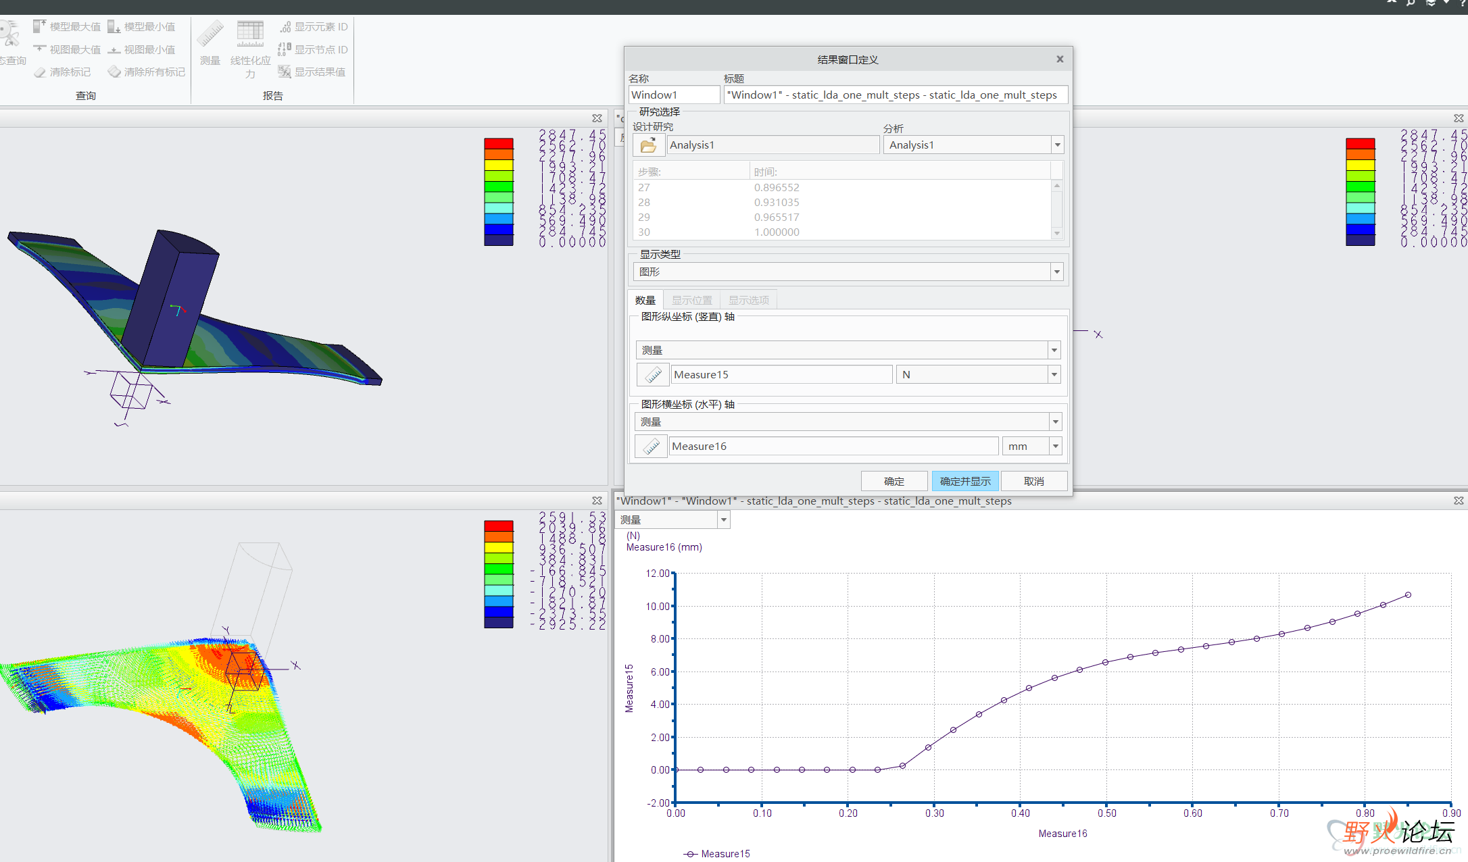Click 清除所有标记 icon
Image resolution: width=1468 pixels, height=862 pixels.
(114, 72)
